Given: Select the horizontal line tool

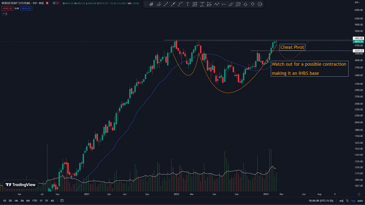Looking at the screenshot, I should tap(224, 4).
